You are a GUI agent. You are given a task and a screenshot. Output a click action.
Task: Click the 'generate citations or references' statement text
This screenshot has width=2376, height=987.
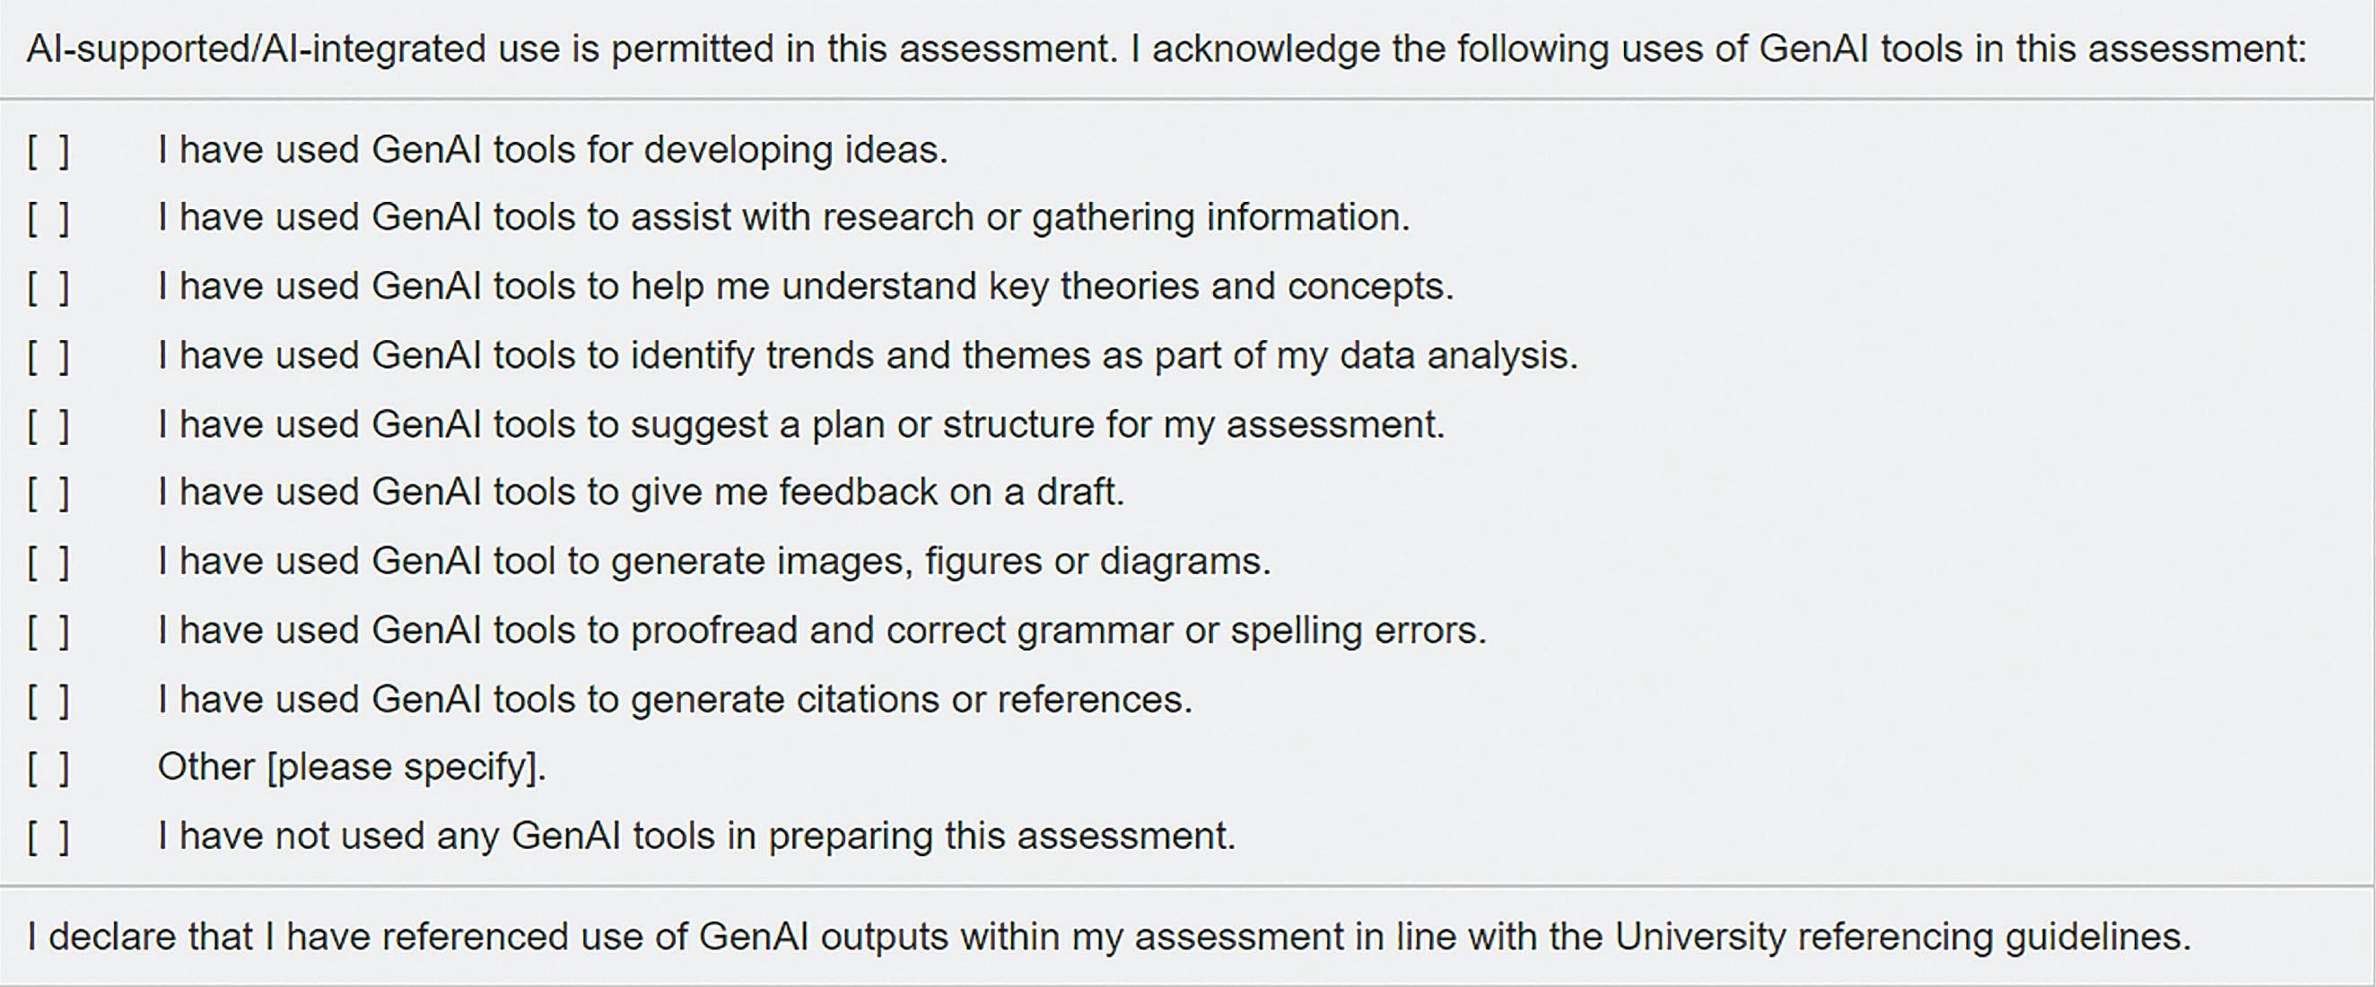point(674,700)
